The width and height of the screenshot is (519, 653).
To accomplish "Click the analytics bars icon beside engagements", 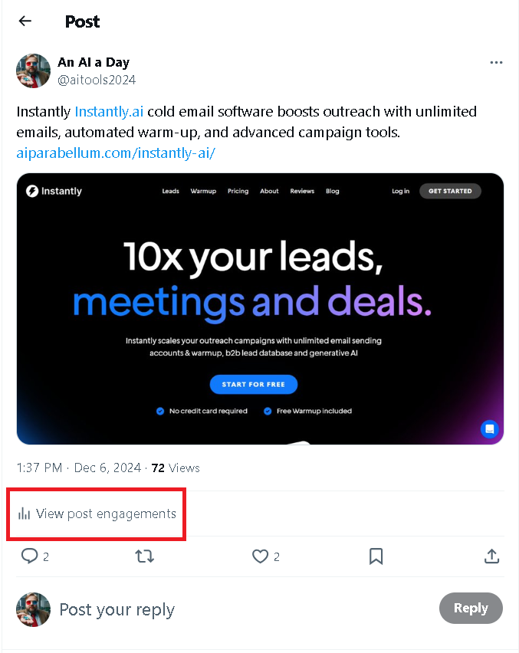I will coord(24,514).
